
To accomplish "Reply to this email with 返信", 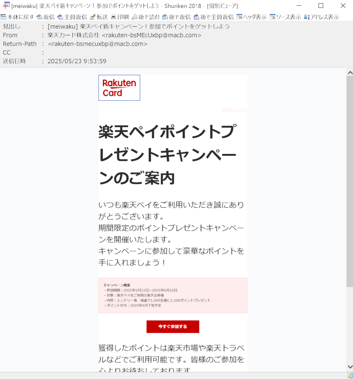I will click(46, 17).
